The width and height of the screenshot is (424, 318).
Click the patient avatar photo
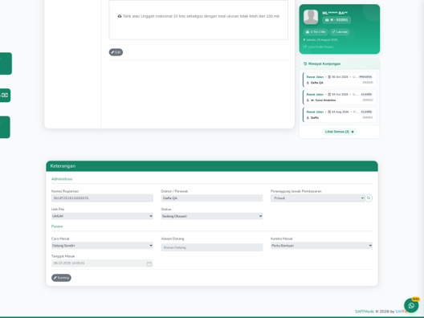311,17
